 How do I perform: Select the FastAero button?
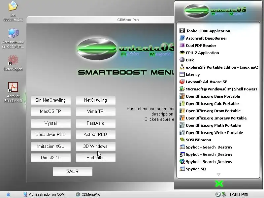pyautogui.click(x=95, y=123)
